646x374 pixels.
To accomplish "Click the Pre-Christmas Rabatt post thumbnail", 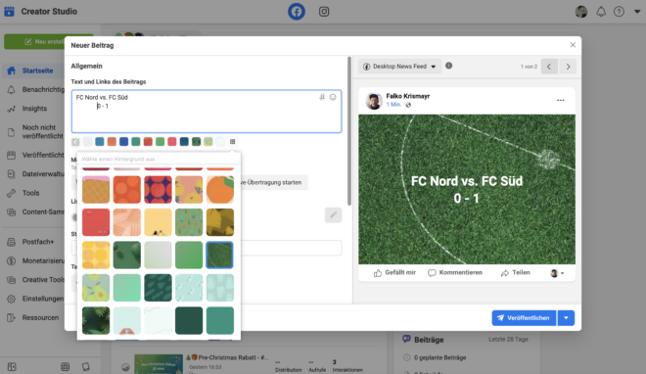I will [x=159, y=363].
